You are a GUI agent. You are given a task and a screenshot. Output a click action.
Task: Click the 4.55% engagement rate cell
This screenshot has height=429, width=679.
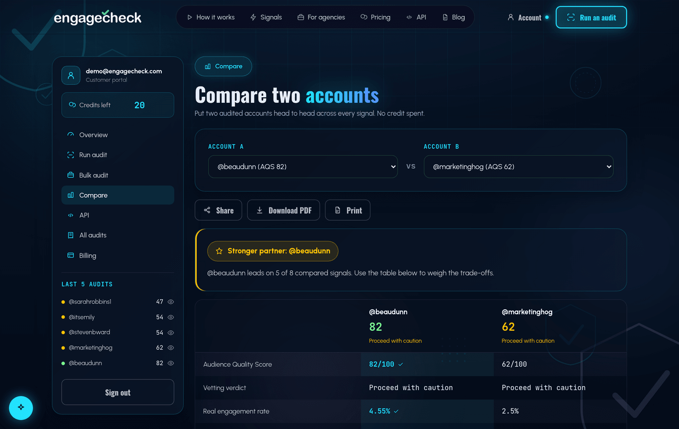pos(427,411)
